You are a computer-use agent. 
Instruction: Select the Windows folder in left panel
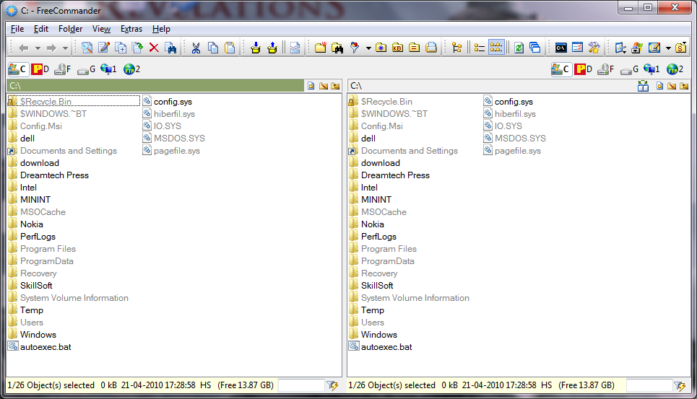coord(32,335)
